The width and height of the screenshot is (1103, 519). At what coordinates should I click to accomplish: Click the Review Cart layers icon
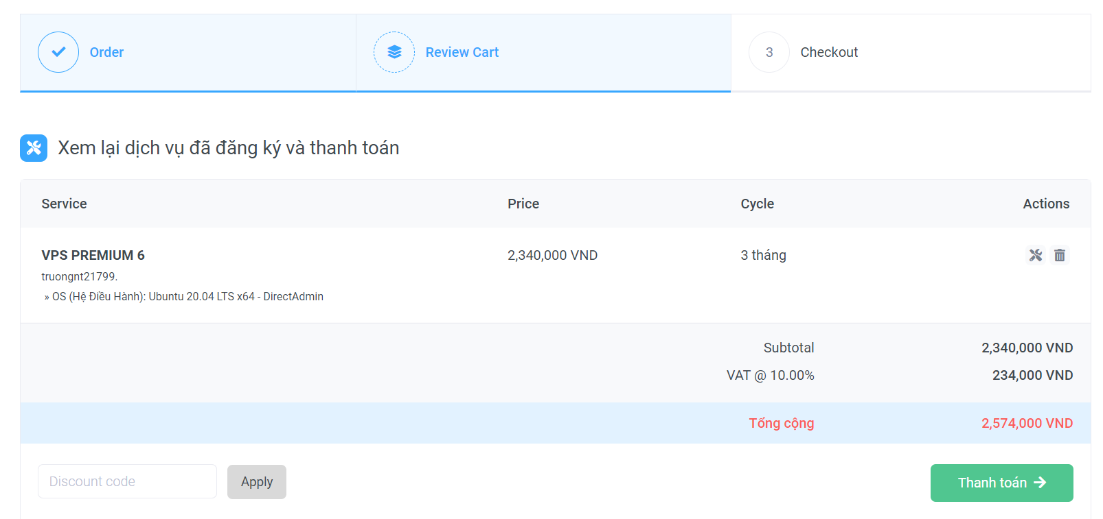[394, 52]
